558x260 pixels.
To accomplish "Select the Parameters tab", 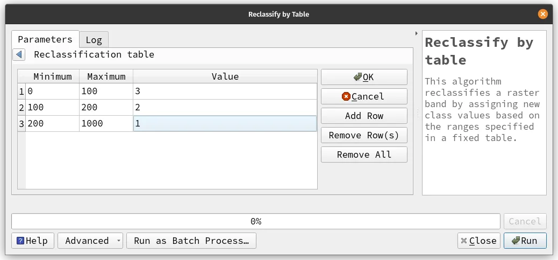I will (x=45, y=39).
